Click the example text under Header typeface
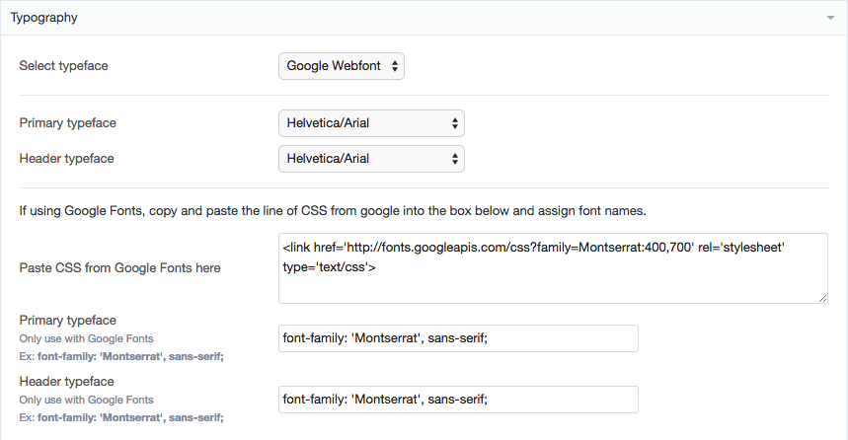The width and height of the screenshot is (848, 440). (x=121, y=418)
